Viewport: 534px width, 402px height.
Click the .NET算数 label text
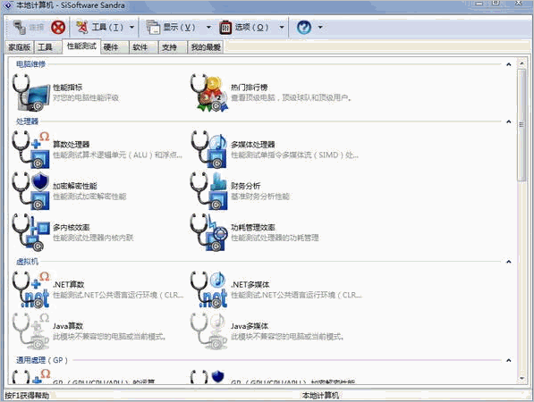(x=69, y=284)
